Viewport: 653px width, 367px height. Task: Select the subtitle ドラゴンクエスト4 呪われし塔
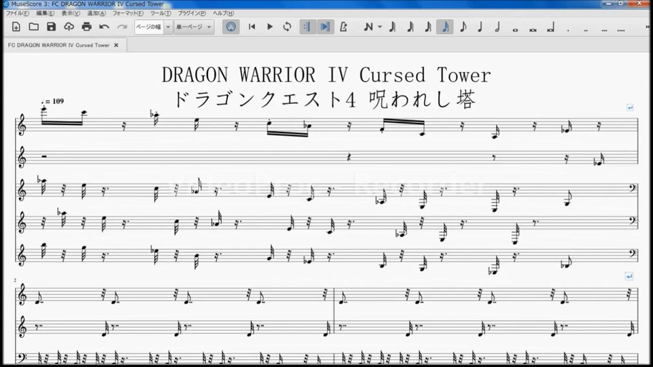324,100
